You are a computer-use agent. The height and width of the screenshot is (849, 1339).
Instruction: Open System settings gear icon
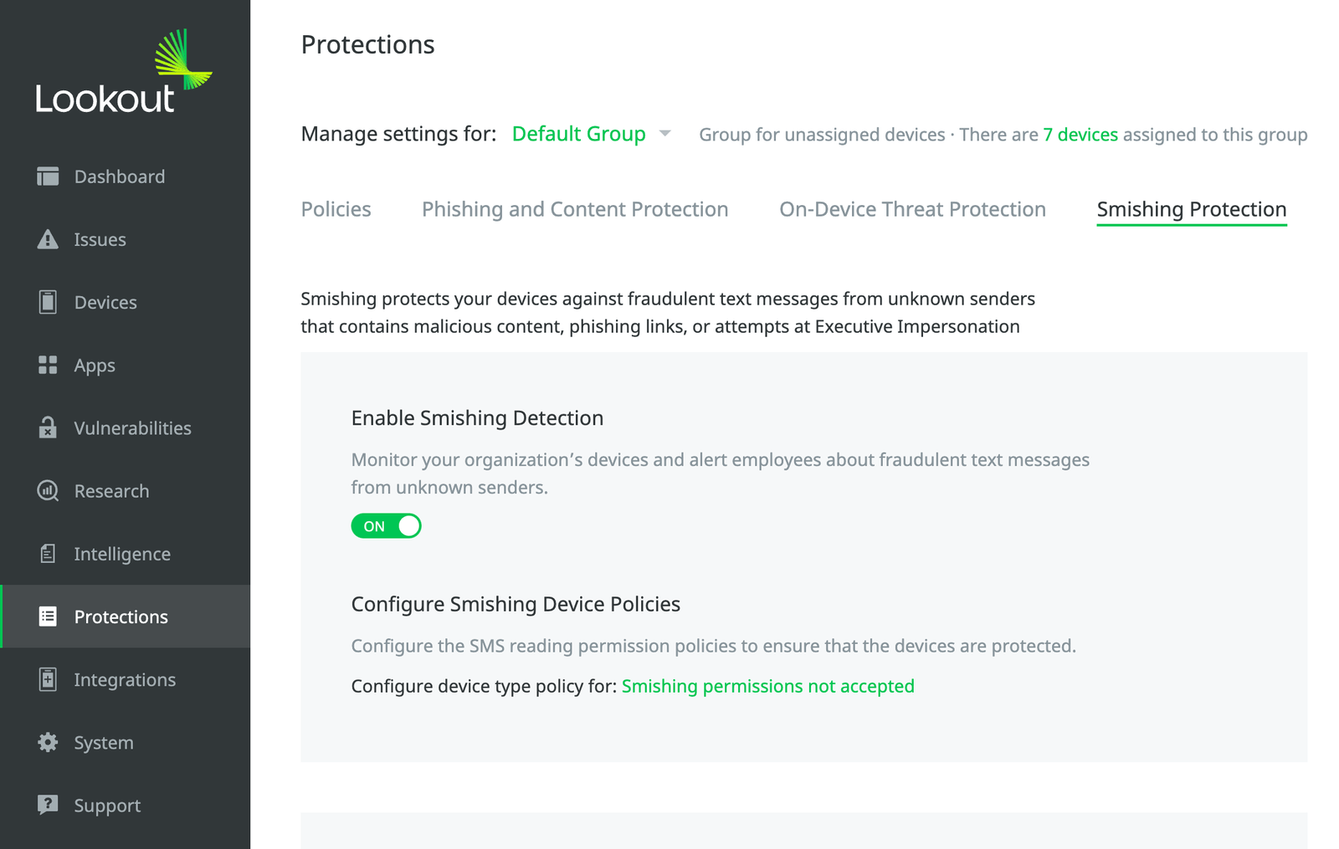pos(48,742)
